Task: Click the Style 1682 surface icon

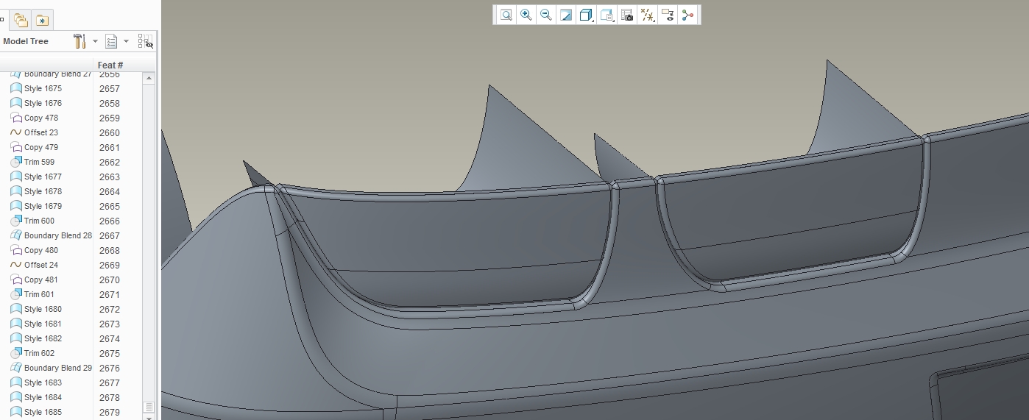Action: 16,338
